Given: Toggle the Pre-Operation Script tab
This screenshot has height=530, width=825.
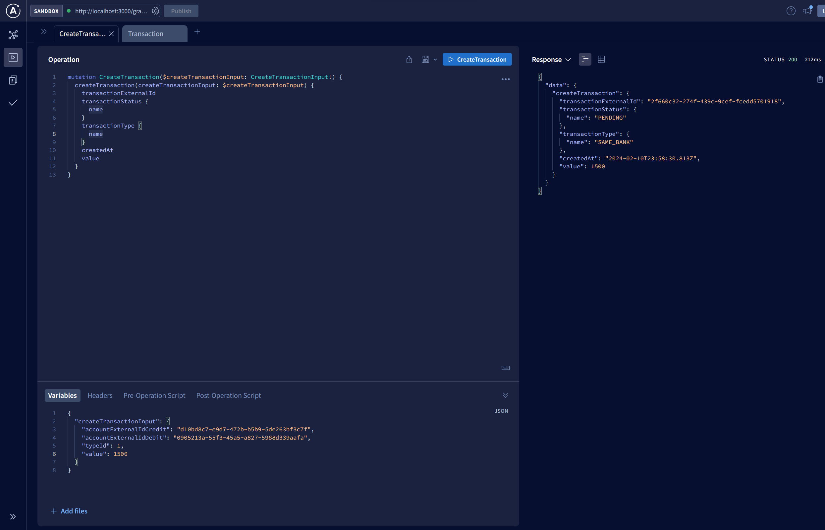Looking at the screenshot, I should click(154, 396).
